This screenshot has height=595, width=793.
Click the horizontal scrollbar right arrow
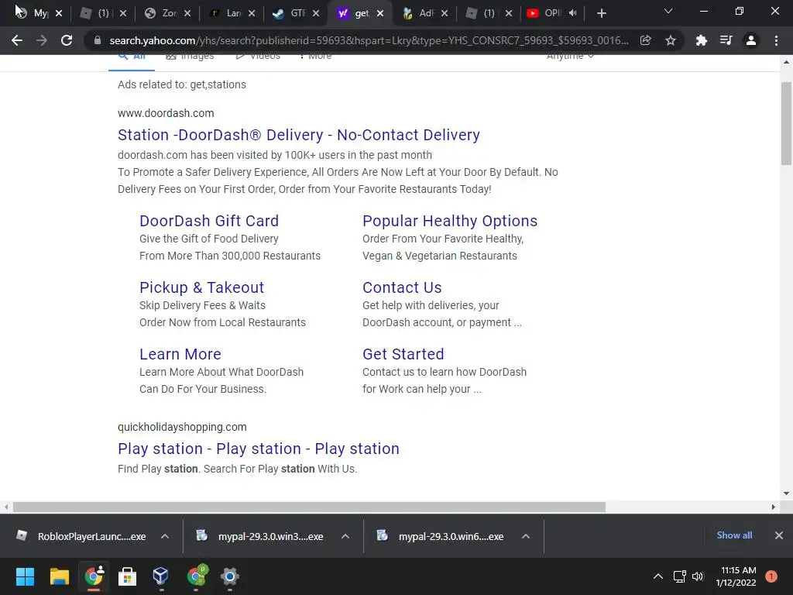pos(774,507)
